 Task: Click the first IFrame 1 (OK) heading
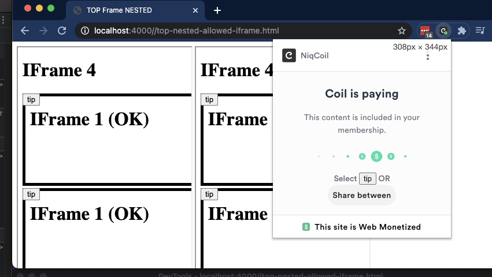tap(90, 119)
